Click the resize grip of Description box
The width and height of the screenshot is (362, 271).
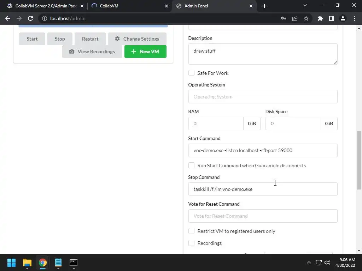click(x=335, y=62)
